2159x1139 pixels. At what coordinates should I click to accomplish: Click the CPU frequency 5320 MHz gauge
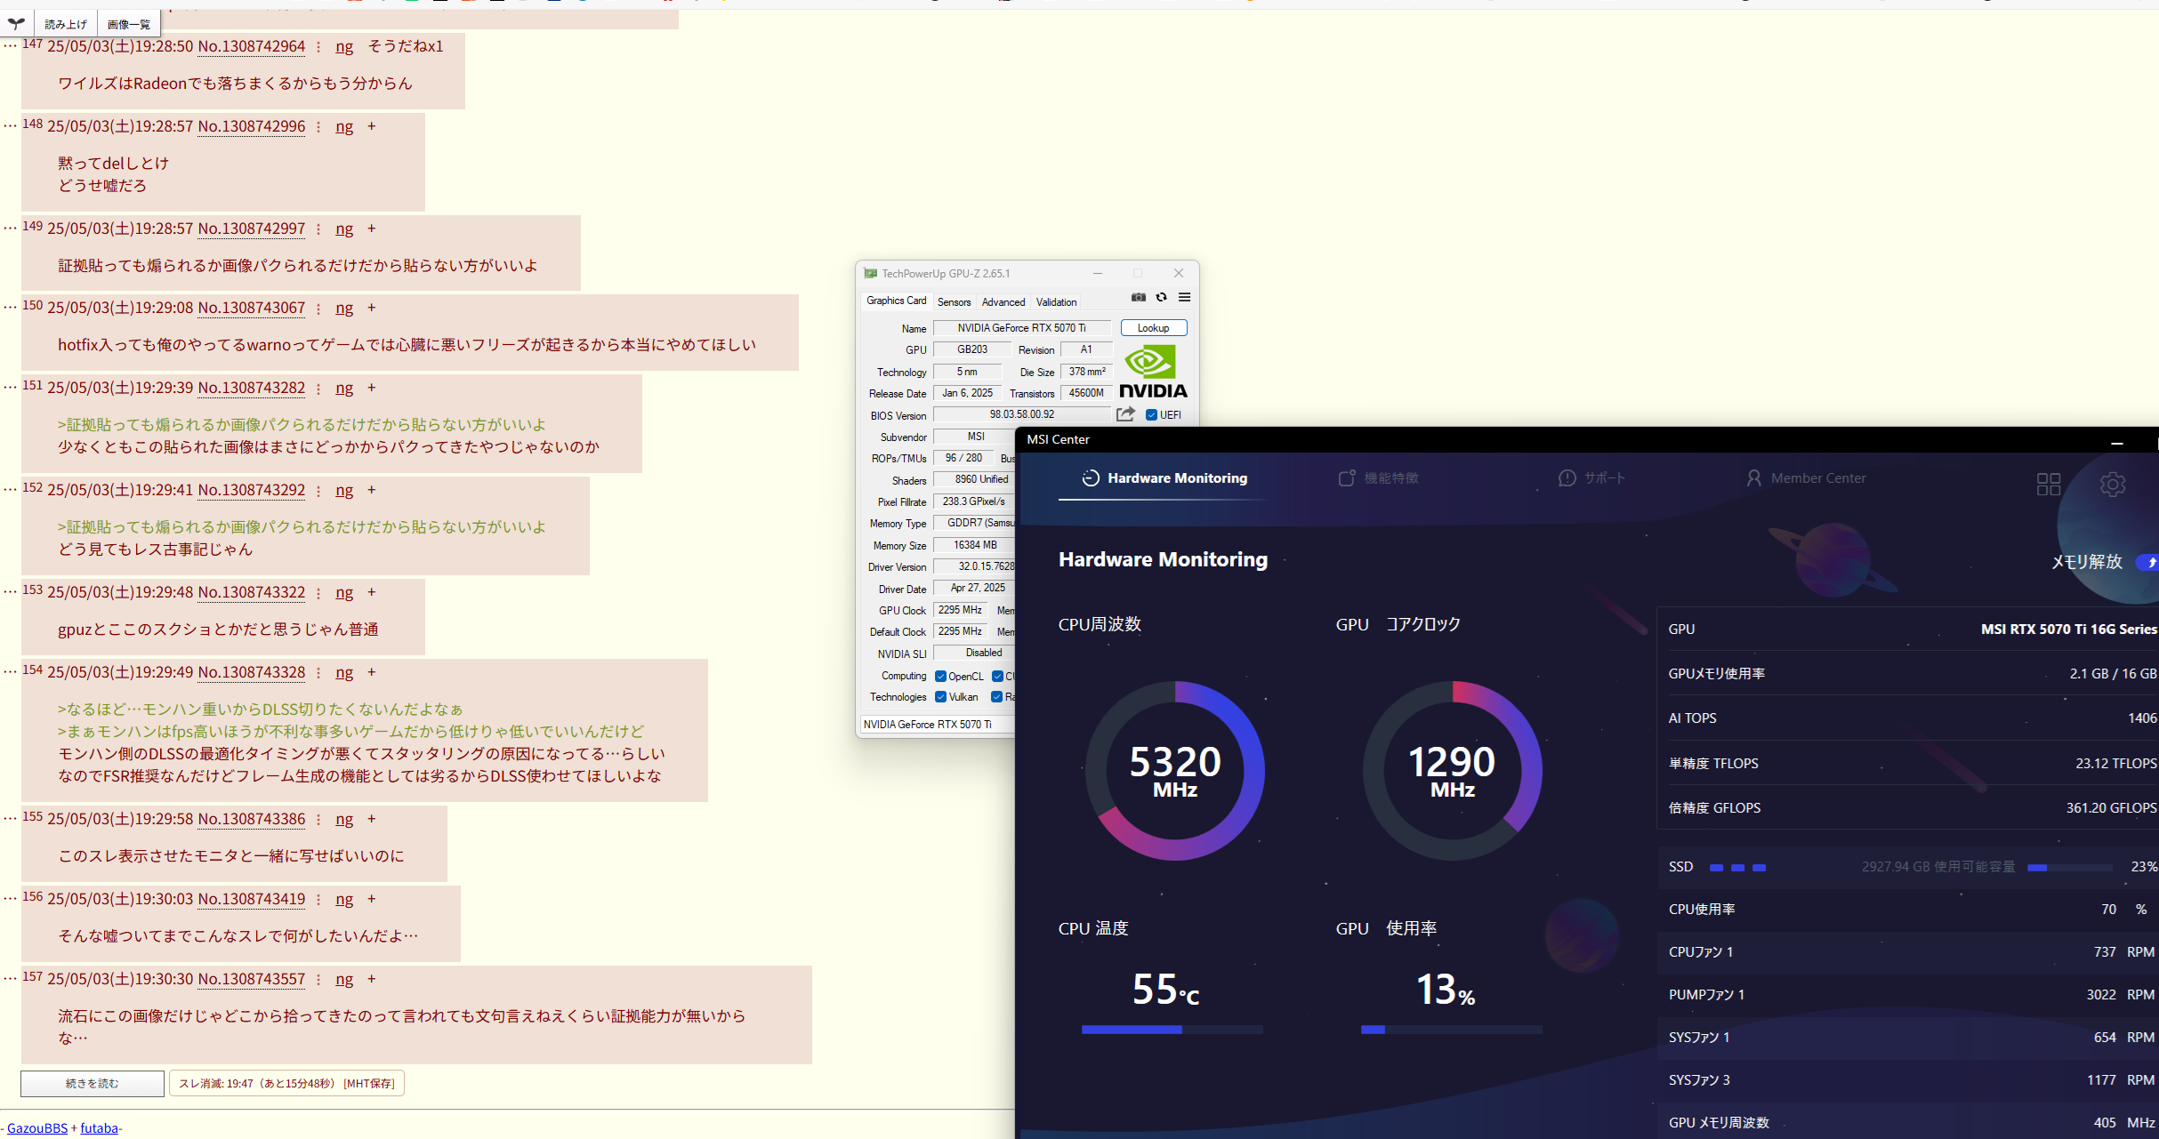[x=1175, y=771]
